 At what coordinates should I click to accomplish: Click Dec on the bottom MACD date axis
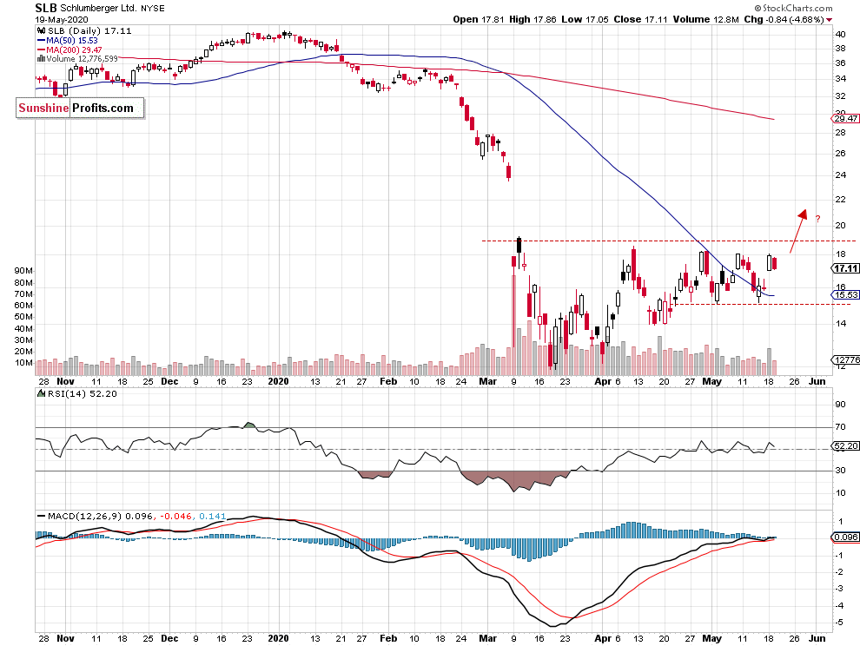[169, 638]
